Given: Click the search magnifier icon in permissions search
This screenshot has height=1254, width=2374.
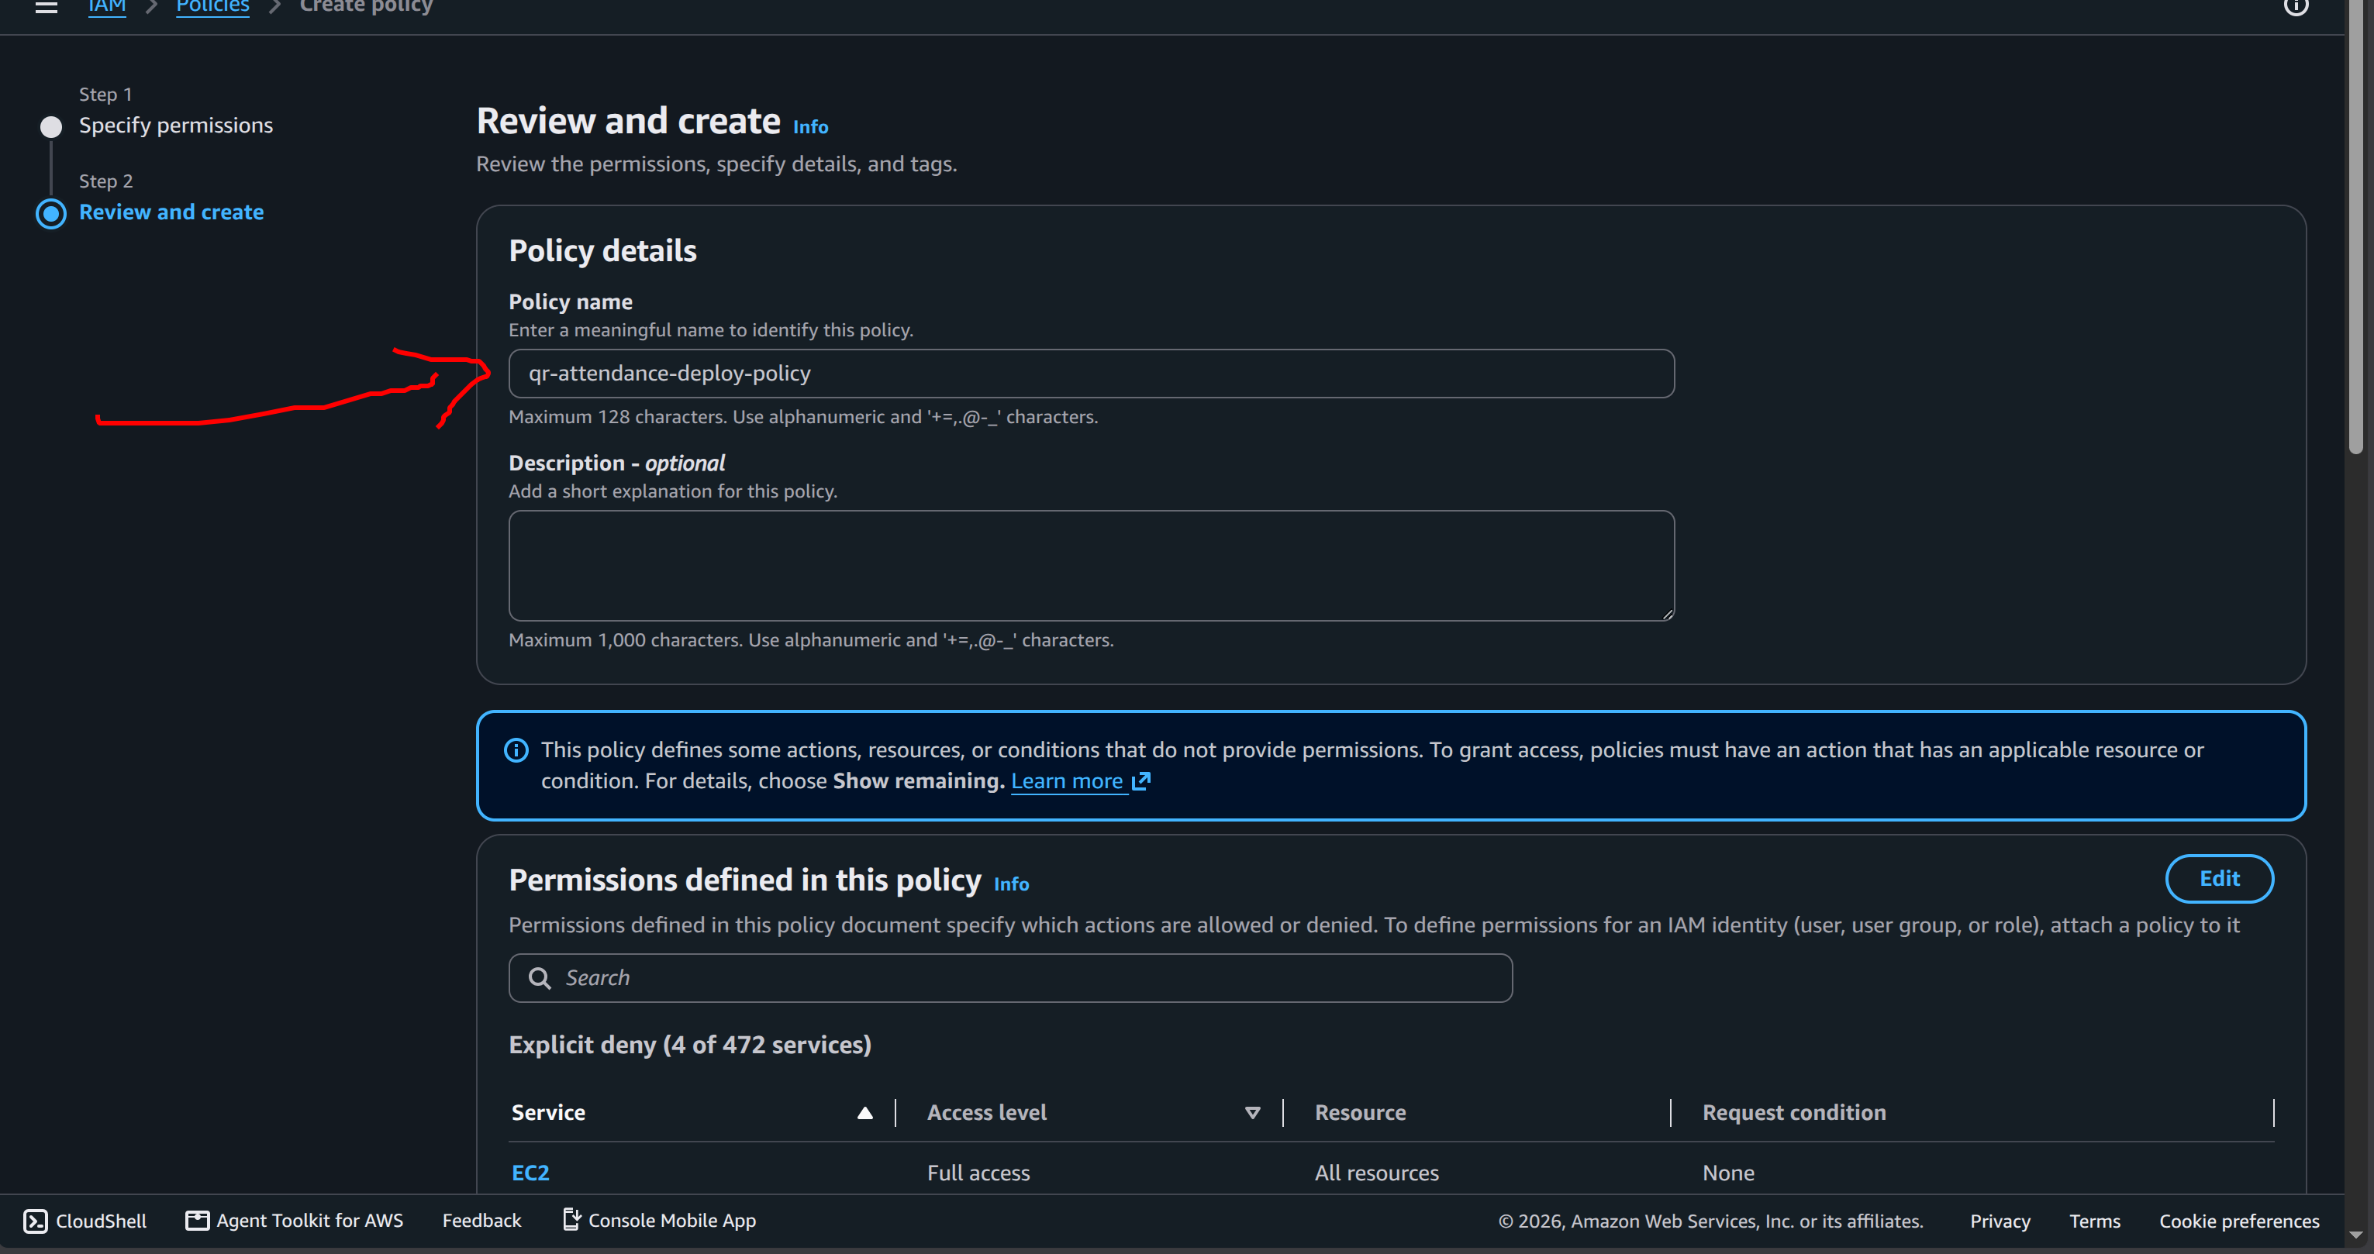Looking at the screenshot, I should pos(539,977).
